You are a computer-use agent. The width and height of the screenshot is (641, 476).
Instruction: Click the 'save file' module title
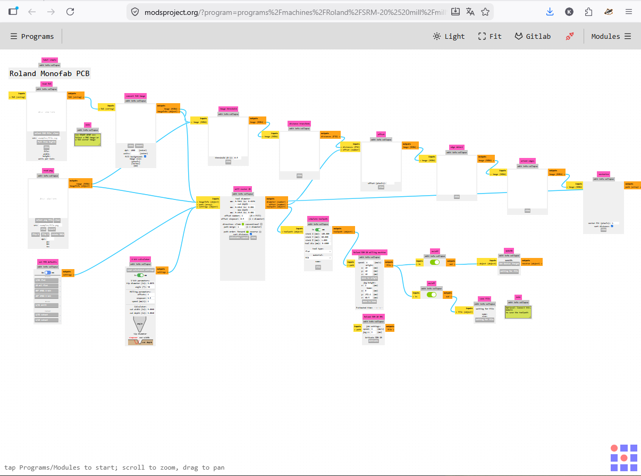click(484, 299)
